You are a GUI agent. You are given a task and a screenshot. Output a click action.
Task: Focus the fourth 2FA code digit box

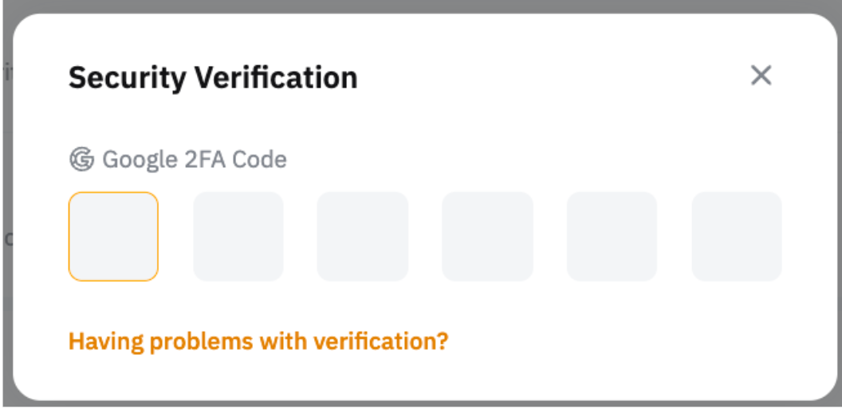487,236
